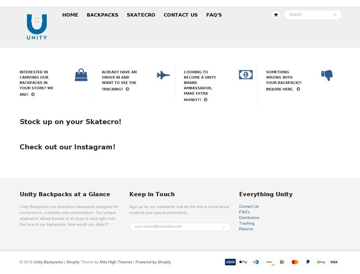The width and height of the screenshot is (360, 274).
Task: Click the shopping bag icon near store inquiry
Action: pyautogui.click(x=81, y=74)
